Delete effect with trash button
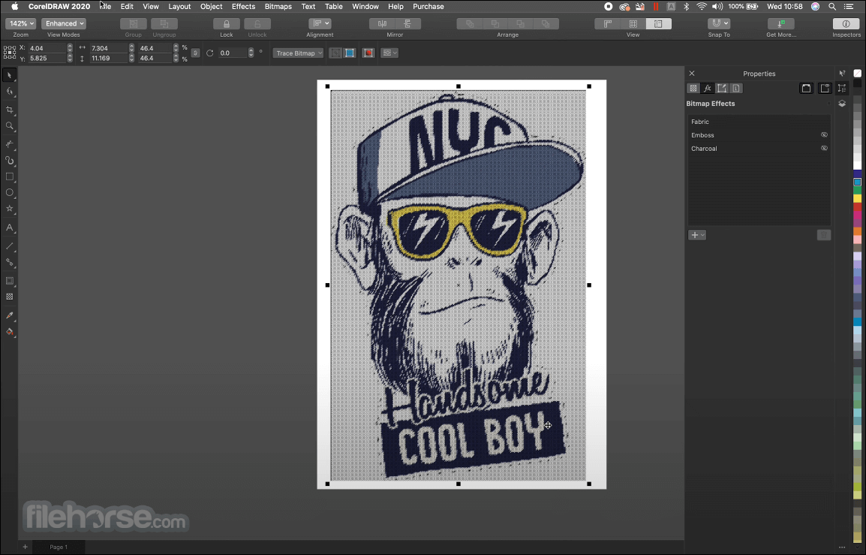The width and height of the screenshot is (866, 555). pos(823,235)
